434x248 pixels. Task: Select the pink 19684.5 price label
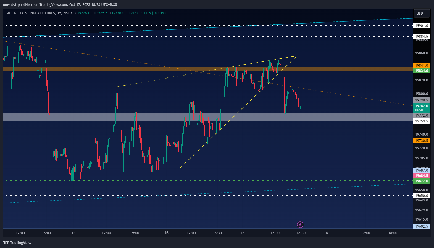coord(421,176)
